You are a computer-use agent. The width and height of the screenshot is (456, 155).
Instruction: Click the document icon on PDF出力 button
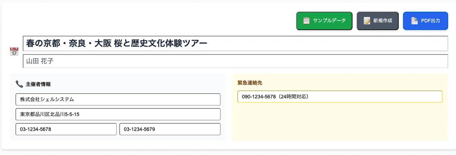pyautogui.click(x=414, y=21)
